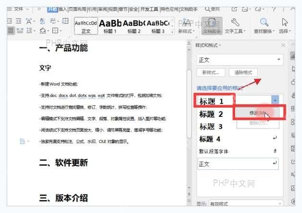Screen dimensions: 302x213
Task: Open the 选择 cursor tool
Action: click(285, 26)
